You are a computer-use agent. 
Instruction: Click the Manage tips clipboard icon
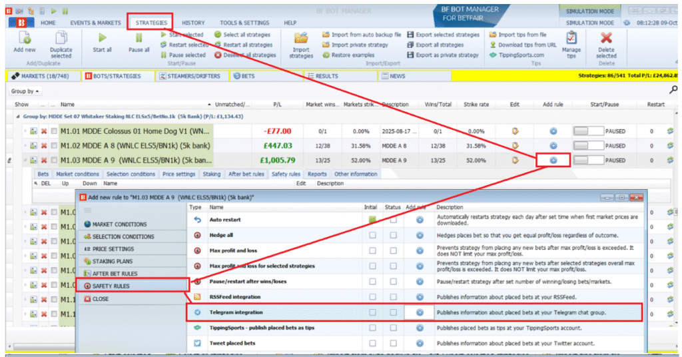pyautogui.click(x=571, y=38)
